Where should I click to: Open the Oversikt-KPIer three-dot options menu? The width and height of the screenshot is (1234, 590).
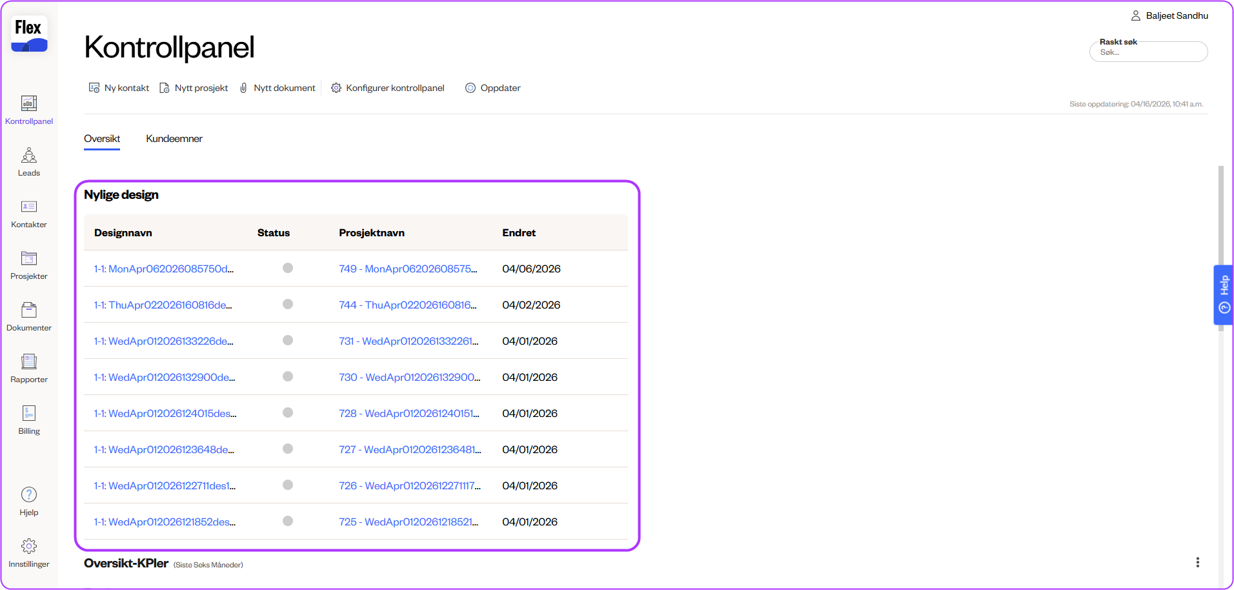coord(1197,562)
